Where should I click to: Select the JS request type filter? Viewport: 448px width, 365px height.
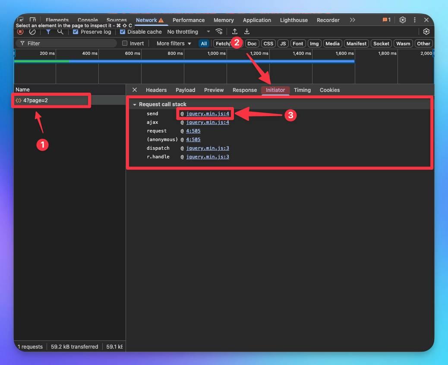point(283,44)
